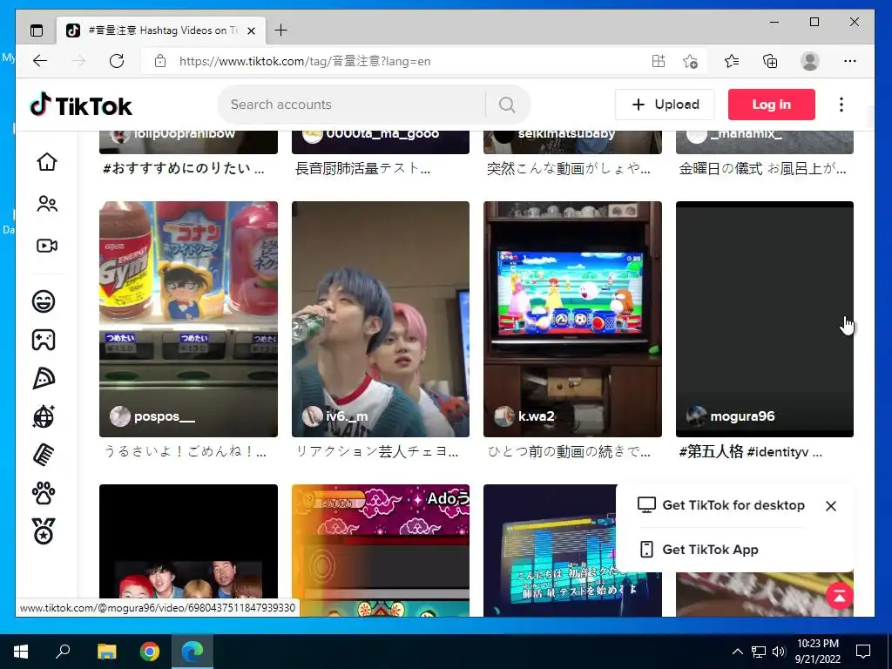Click caption #おすすすめにのりたい

[183, 168]
